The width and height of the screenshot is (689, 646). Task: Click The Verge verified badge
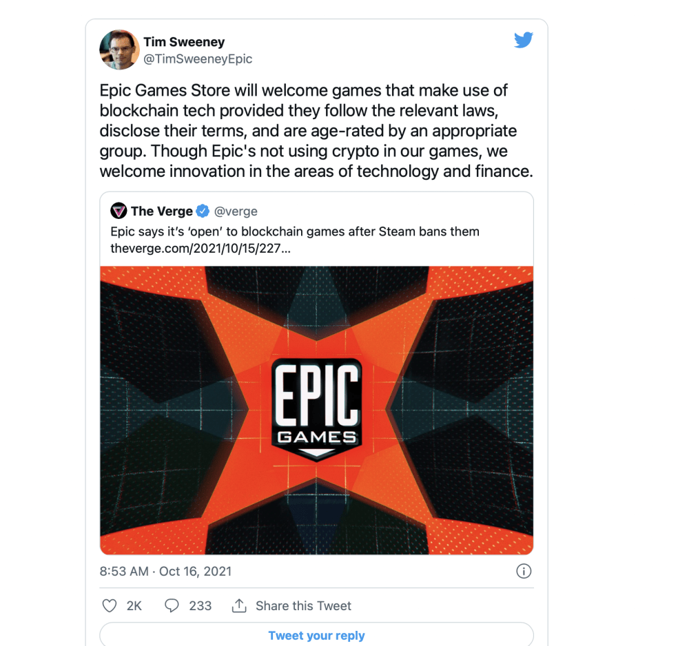click(x=203, y=211)
